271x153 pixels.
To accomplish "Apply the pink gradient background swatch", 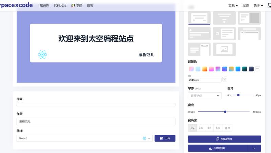I will 191,69.
